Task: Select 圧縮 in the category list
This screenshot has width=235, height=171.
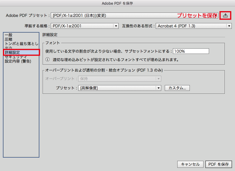Action: click(8, 39)
